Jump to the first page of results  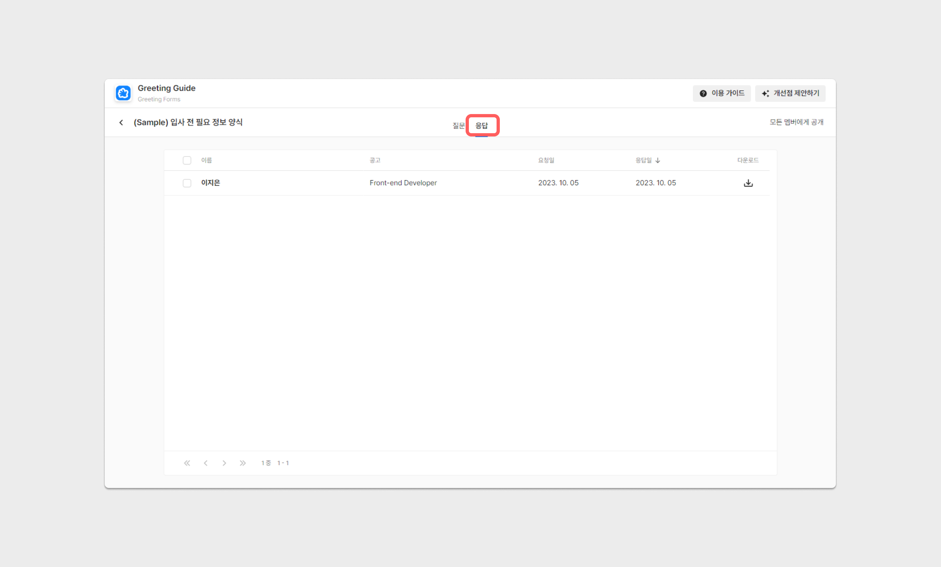187,463
